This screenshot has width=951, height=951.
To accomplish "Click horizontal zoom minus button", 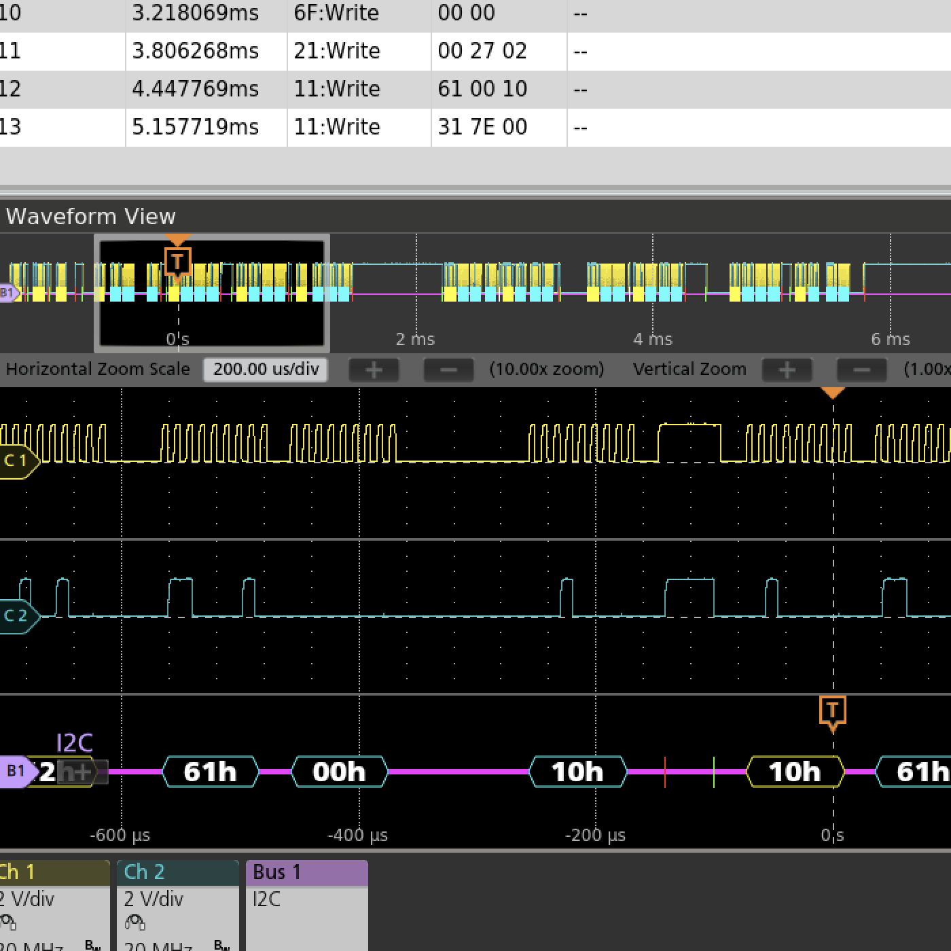I will point(448,370).
